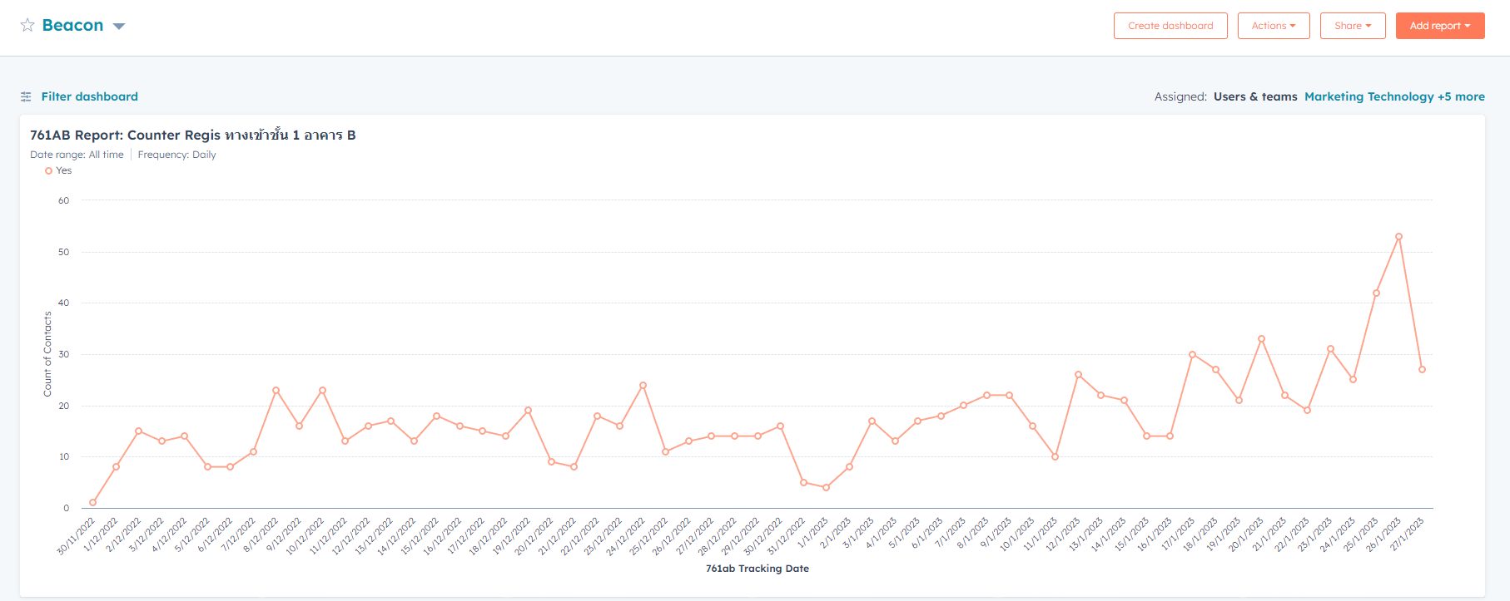Toggle the Yes series legend marker
Image resolution: width=1510 pixels, height=601 pixels.
coord(48,170)
